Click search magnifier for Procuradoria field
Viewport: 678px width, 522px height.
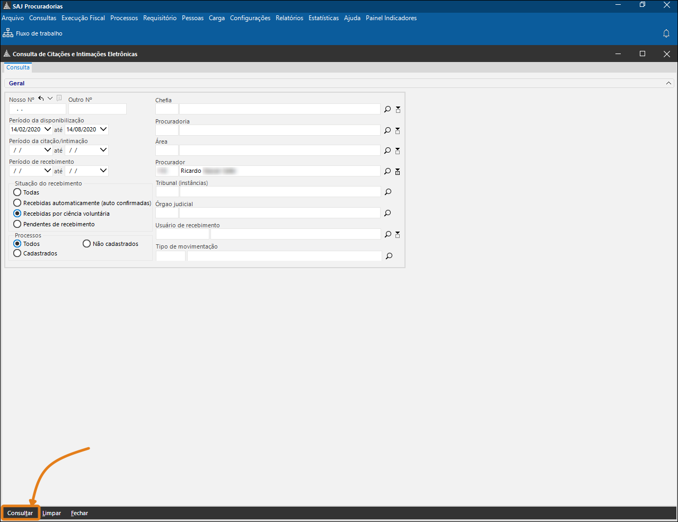click(x=388, y=130)
